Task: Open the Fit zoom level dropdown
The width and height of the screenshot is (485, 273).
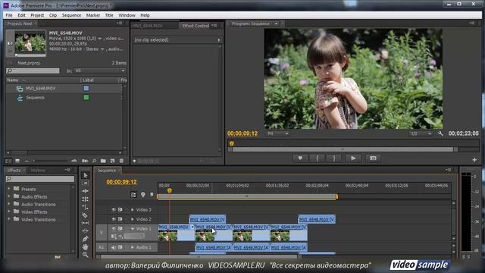Action: pyautogui.click(x=278, y=133)
